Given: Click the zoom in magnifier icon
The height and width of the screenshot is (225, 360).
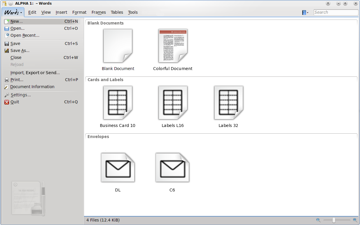Looking at the screenshot, I should pyautogui.click(x=355, y=220).
